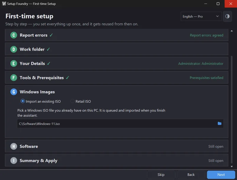Screen dimensions: 237x180
Task: Open the English — Pro language dropdown
Action: 201,16
